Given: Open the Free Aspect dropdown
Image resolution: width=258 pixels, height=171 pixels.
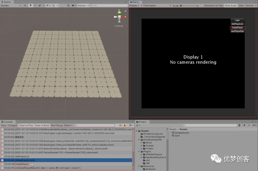Looking at the screenshot, I should coord(157,5).
